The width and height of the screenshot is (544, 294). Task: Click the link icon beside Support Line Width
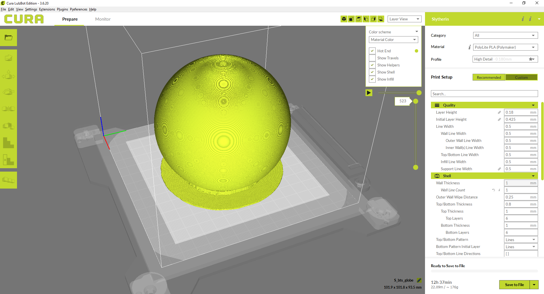(499, 169)
